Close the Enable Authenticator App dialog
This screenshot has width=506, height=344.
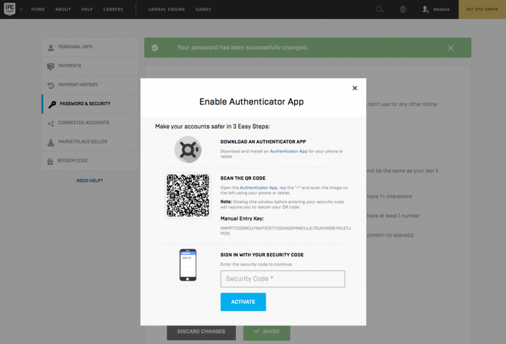pos(354,88)
